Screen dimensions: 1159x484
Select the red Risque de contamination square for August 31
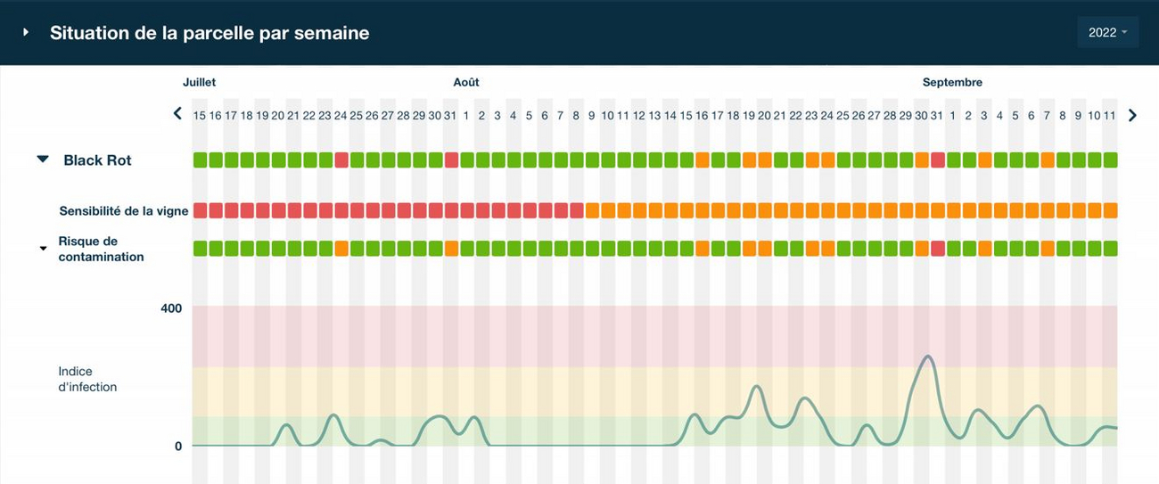937,249
